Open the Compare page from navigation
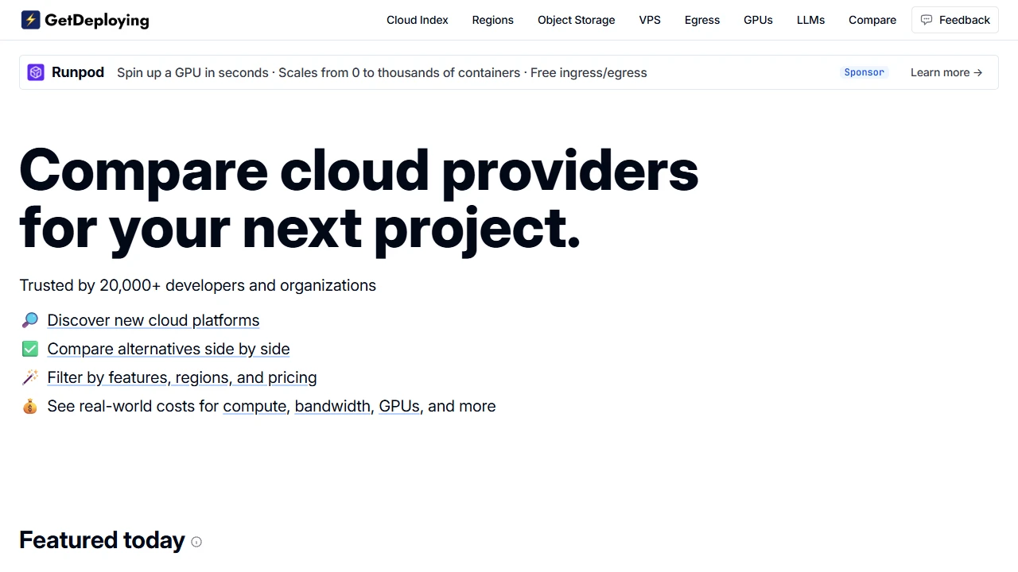Image resolution: width=1018 pixels, height=572 pixels. [x=872, y=20]
